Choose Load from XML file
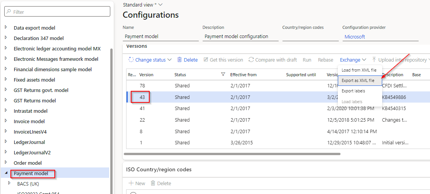The image size is (430, 194). point(359,70)
